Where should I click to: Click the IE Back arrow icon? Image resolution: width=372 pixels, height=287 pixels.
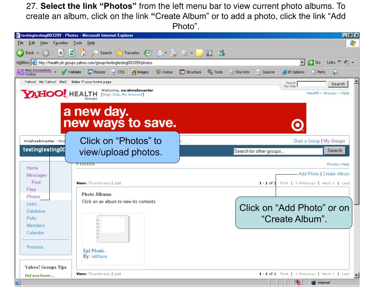click(20, 53)
